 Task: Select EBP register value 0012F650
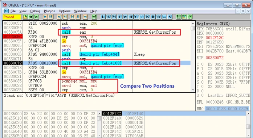tap(215, 42)
